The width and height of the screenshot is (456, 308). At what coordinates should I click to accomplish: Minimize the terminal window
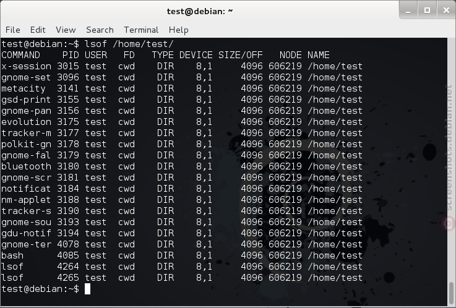click(x=408, y=11)
